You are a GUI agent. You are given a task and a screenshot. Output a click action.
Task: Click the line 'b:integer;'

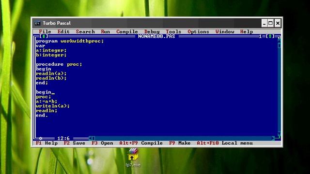point(51,55)
